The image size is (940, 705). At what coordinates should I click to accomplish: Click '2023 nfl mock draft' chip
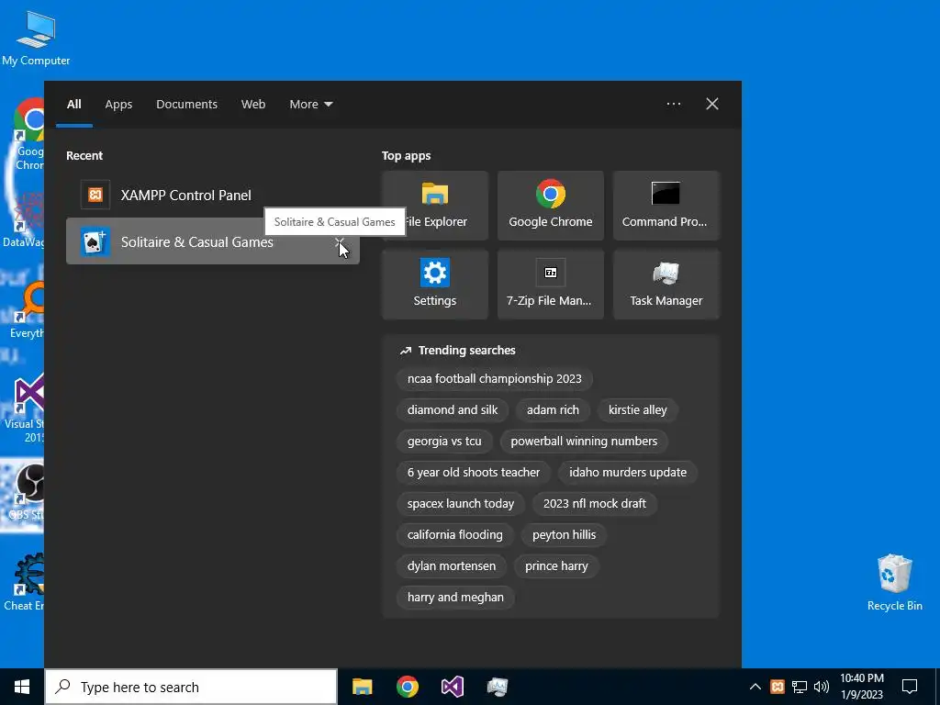click(595, 504)
